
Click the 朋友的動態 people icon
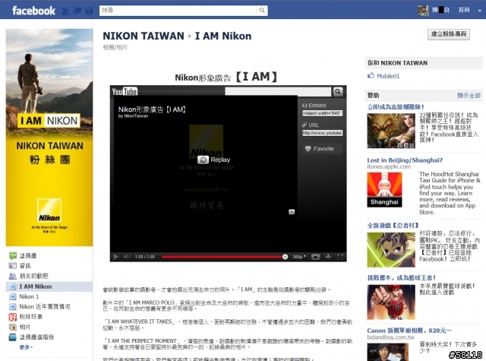click(x=13, y=276)
